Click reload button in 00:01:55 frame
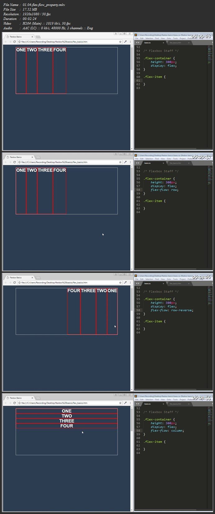 coord(14,403)
